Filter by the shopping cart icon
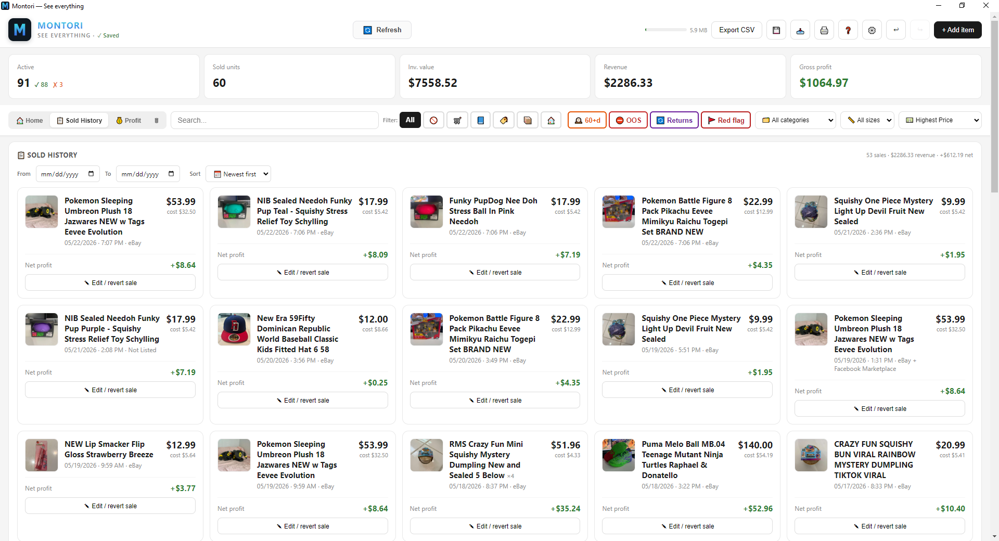Viewport: 999px width, 541px height. 457,120
